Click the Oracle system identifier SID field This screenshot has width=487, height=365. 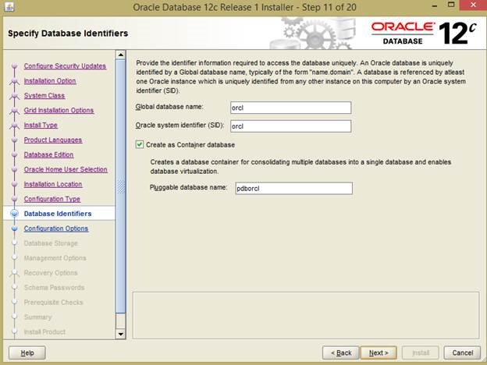coord(290,126)
